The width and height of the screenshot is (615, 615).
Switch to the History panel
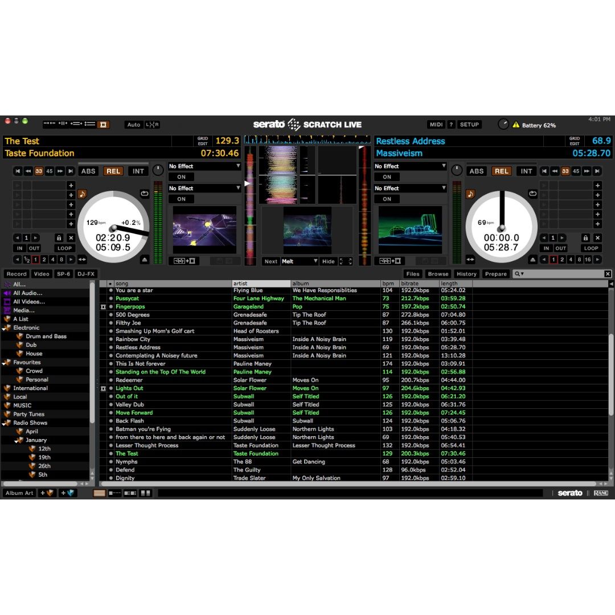[466, 274]
